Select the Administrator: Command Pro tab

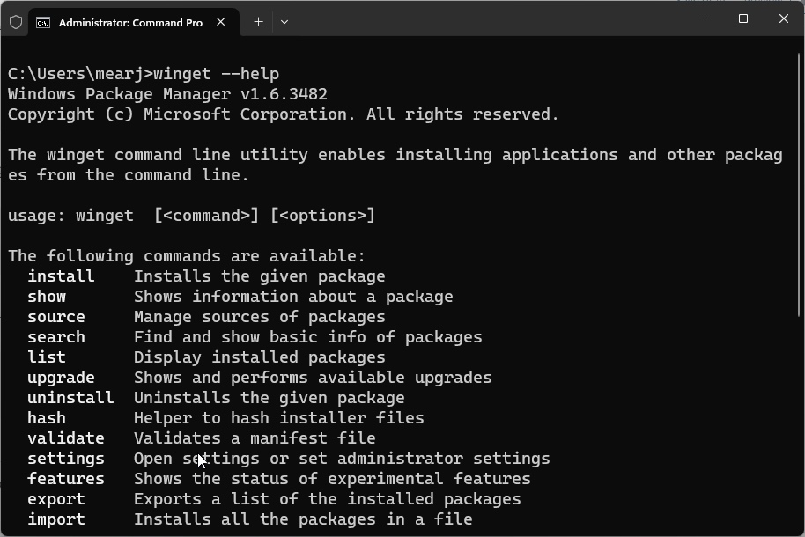click(x=132, y=22)
